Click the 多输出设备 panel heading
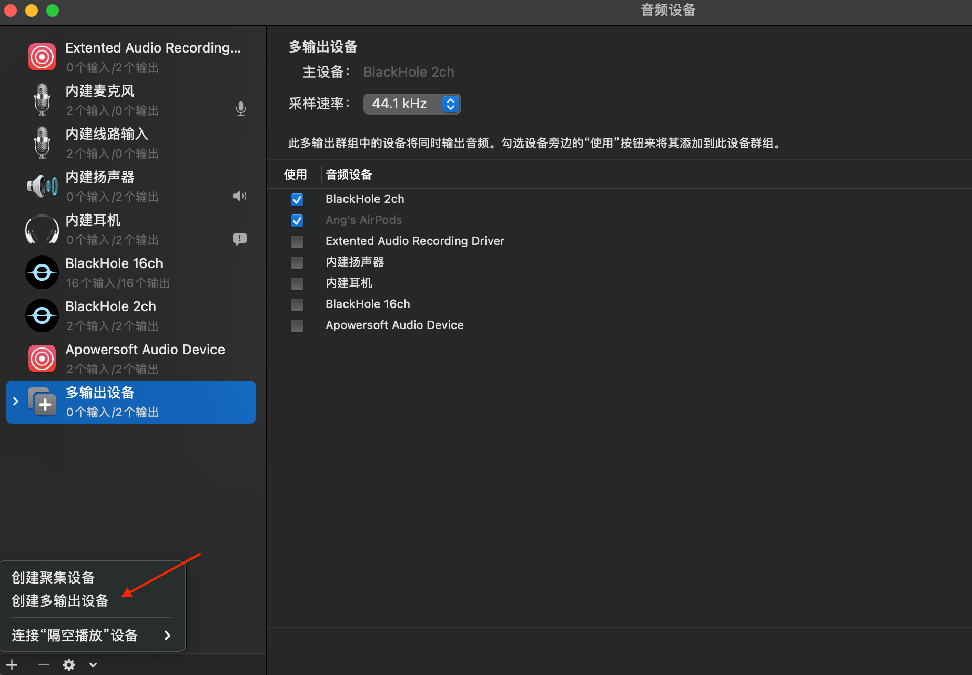 pos(323,47)
